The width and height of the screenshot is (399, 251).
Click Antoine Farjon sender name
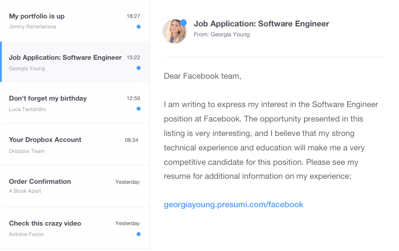[26, 234]
